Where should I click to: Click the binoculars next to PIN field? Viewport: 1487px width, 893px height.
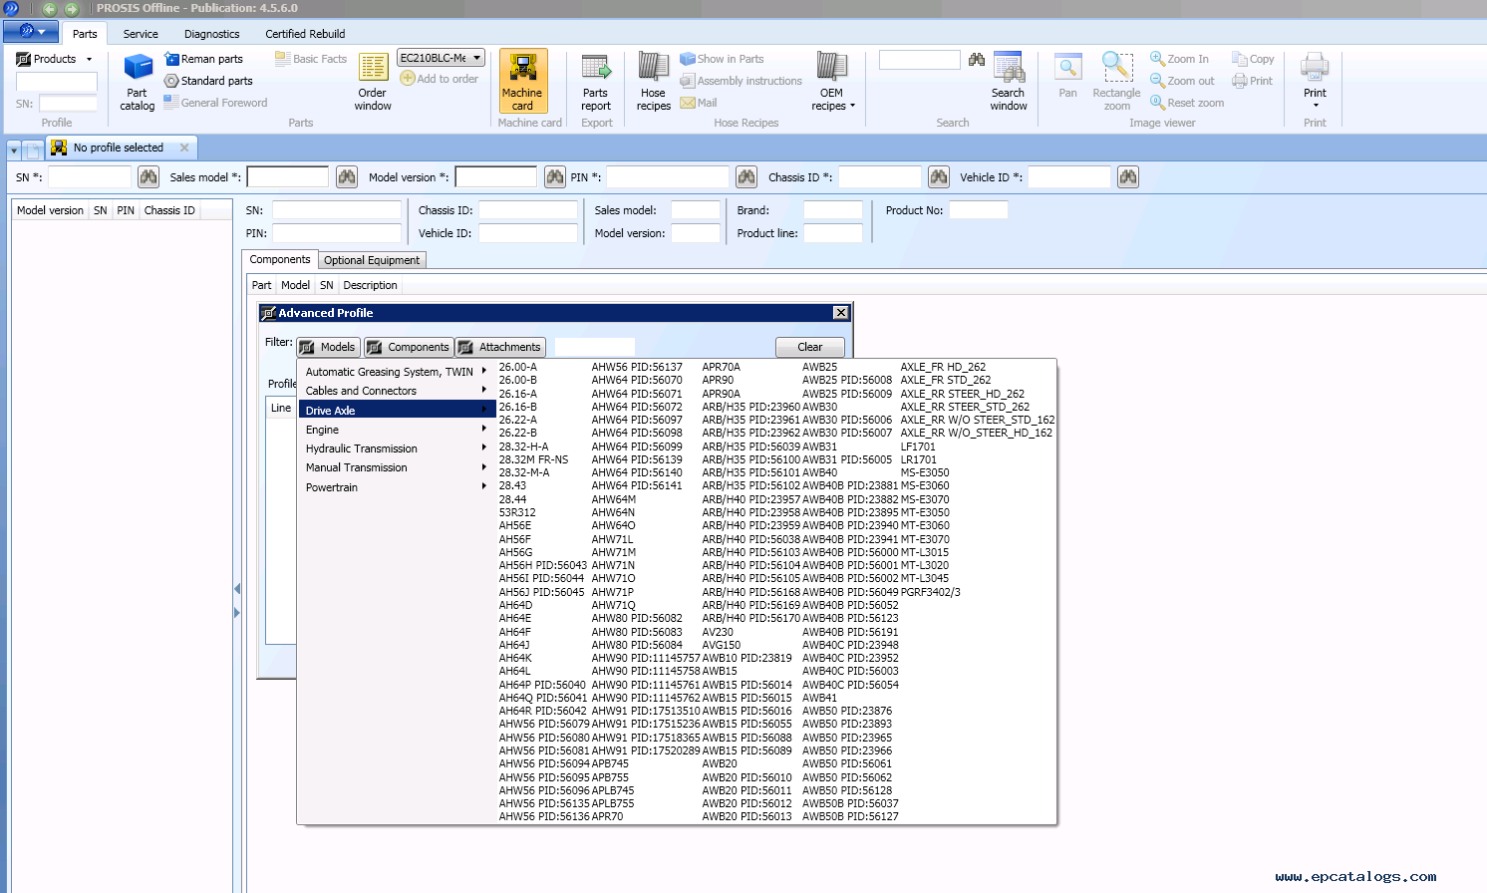click(x=746, y=177)
